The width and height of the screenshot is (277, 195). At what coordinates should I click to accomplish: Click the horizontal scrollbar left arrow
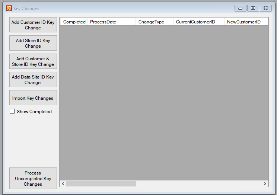pyautogui.click(x=63, y=184)
